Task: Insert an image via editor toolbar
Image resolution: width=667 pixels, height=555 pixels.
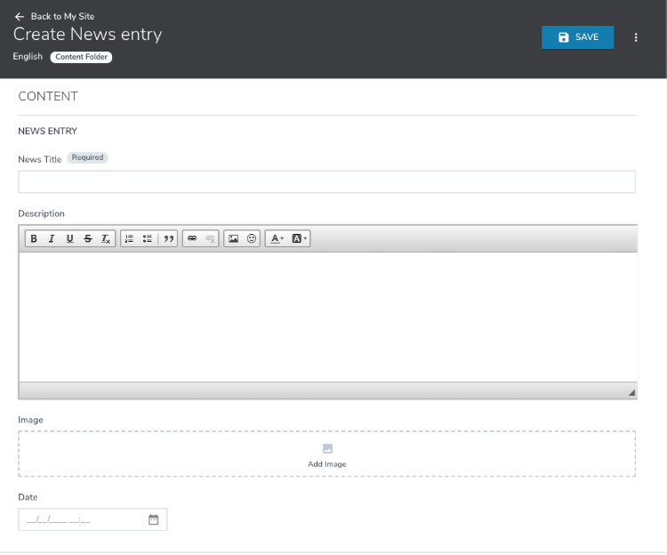Action: tap(233, 238)
